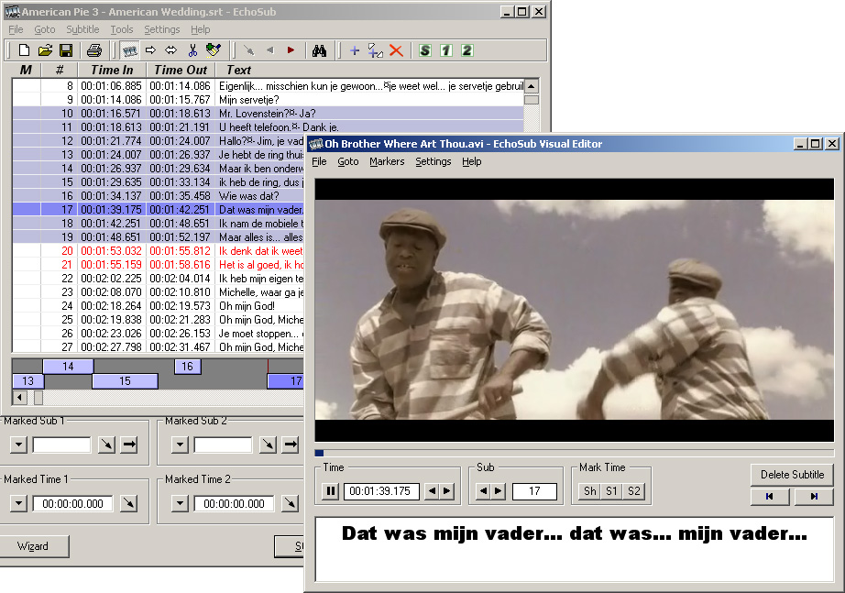The width and height of the screenshot is (845, 593).
Task: Click the S1 mark time button
Action: 611,491
